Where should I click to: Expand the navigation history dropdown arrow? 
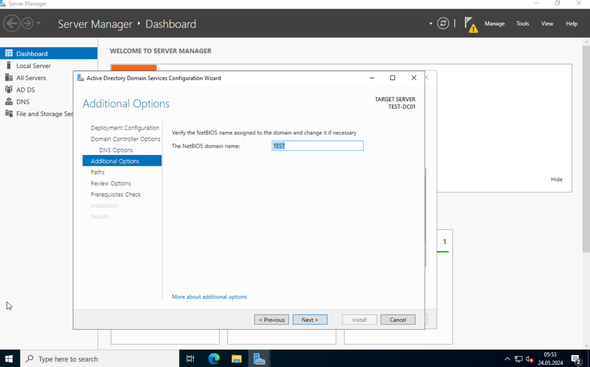(38, 23)
